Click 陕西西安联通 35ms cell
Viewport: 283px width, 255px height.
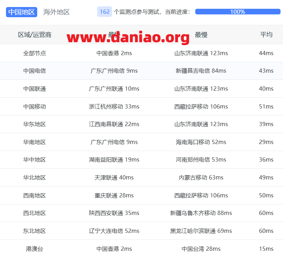tap(114, 213)
